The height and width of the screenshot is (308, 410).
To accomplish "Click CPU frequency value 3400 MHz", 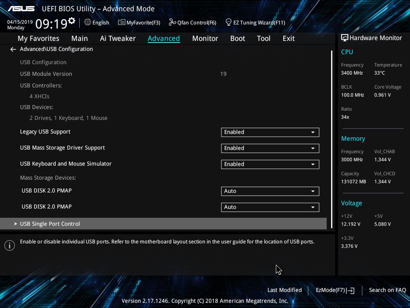I will pos(352,73).
